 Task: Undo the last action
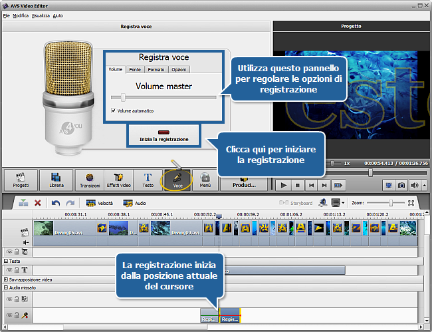(x=55, y=203)
